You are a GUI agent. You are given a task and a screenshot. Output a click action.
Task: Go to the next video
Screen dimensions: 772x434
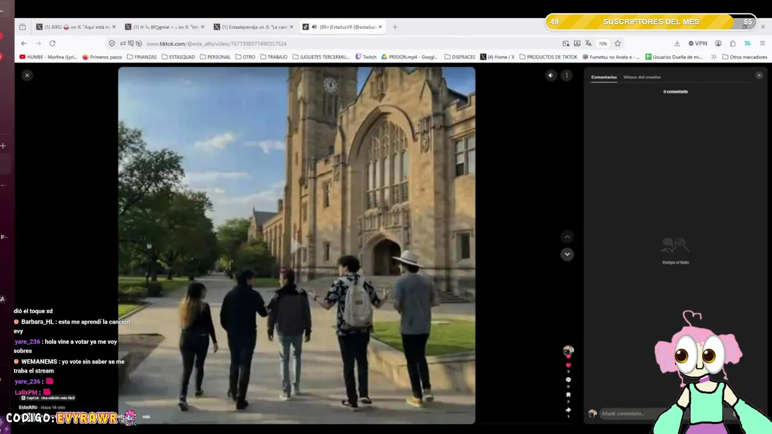[567, 254]
